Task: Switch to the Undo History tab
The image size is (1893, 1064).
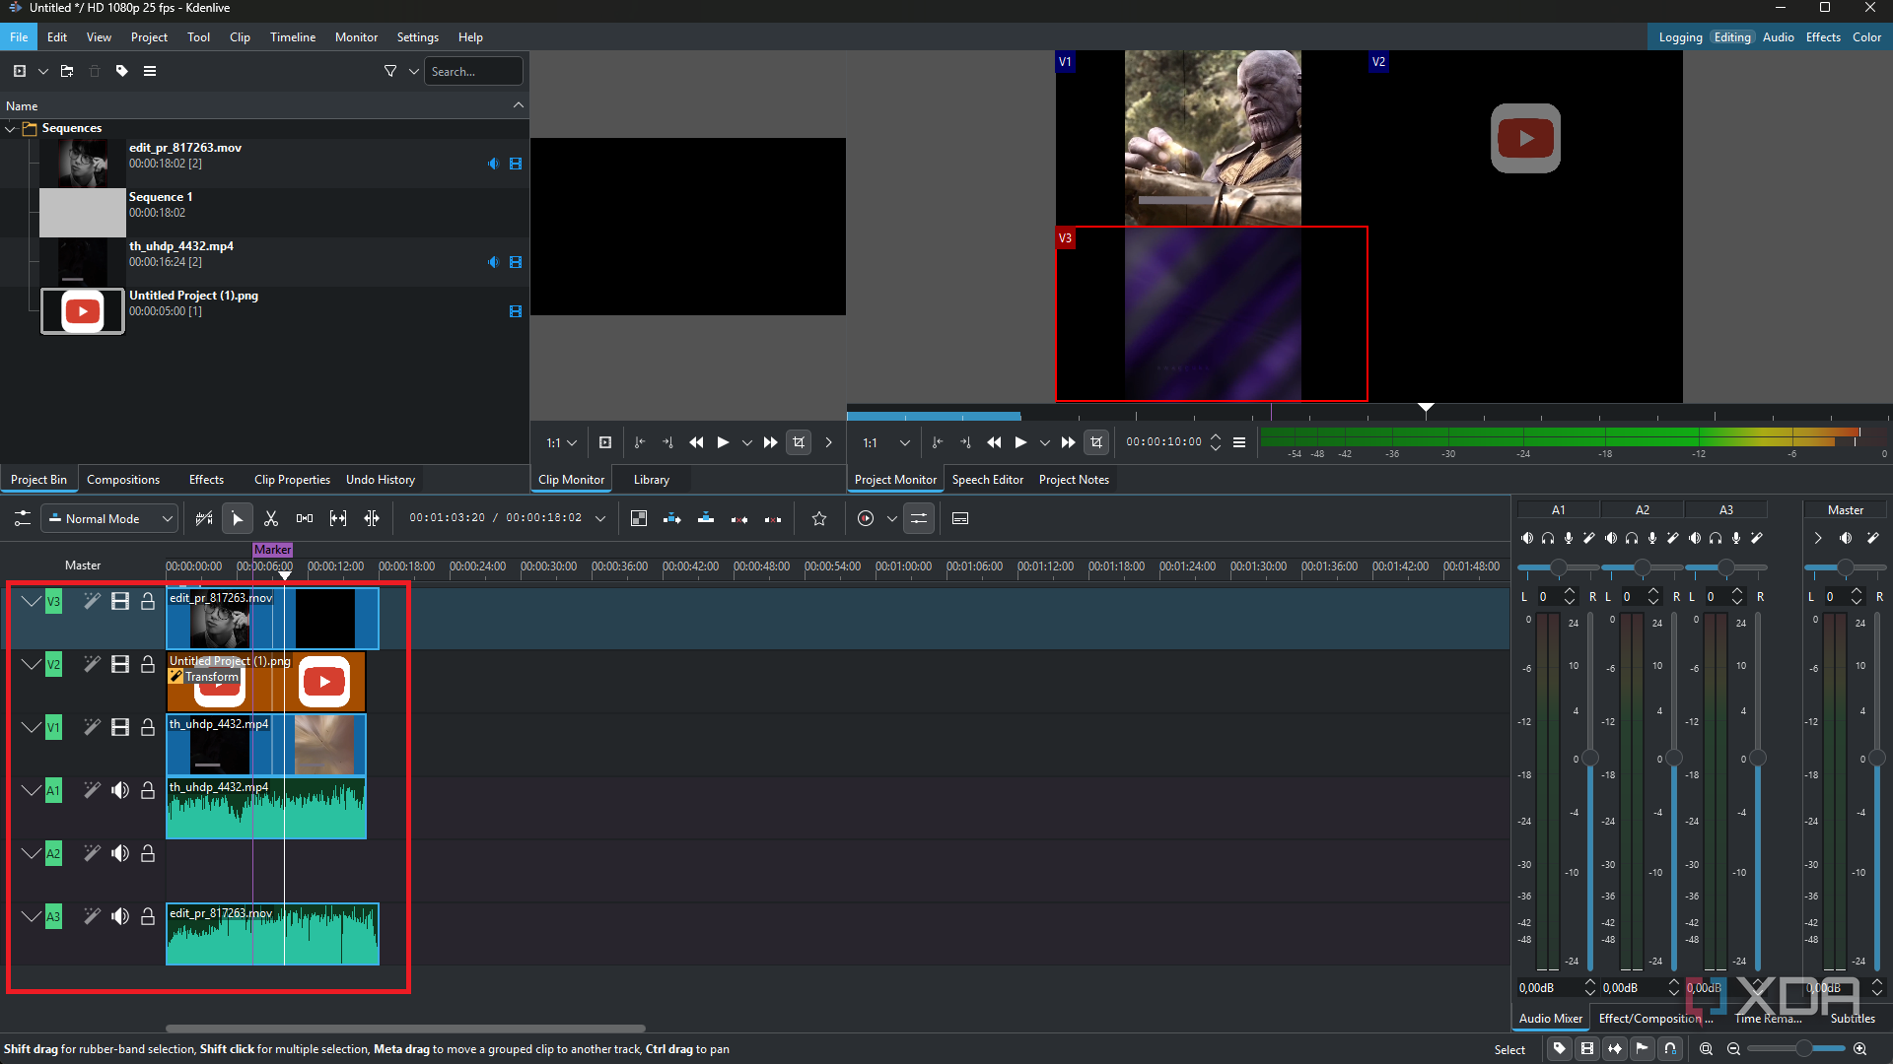Action: coord(381,480)
